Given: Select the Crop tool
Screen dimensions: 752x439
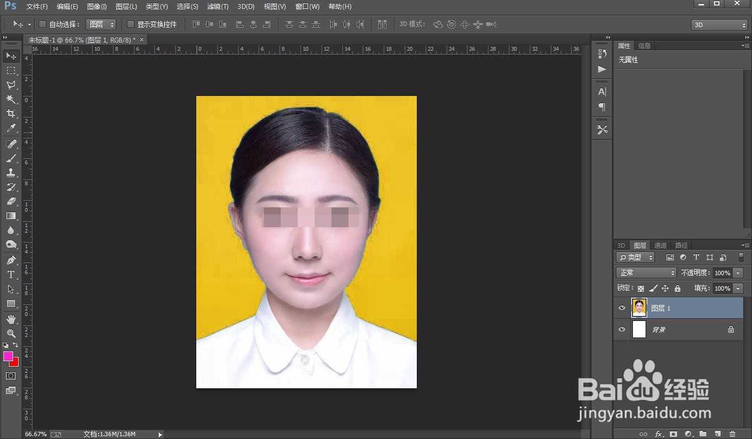Looking at the screenshot, I should coord(10,114).
